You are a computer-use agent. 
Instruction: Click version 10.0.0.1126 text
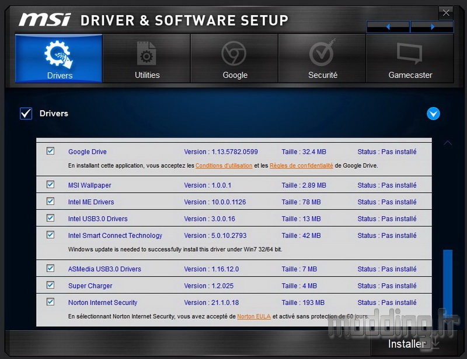click(215, 202)
